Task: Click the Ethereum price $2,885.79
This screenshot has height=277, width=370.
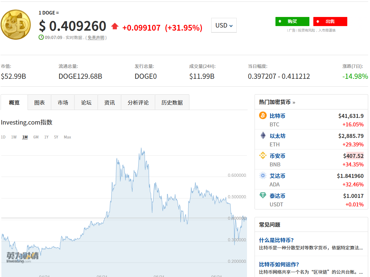Action: pos(351,136)
